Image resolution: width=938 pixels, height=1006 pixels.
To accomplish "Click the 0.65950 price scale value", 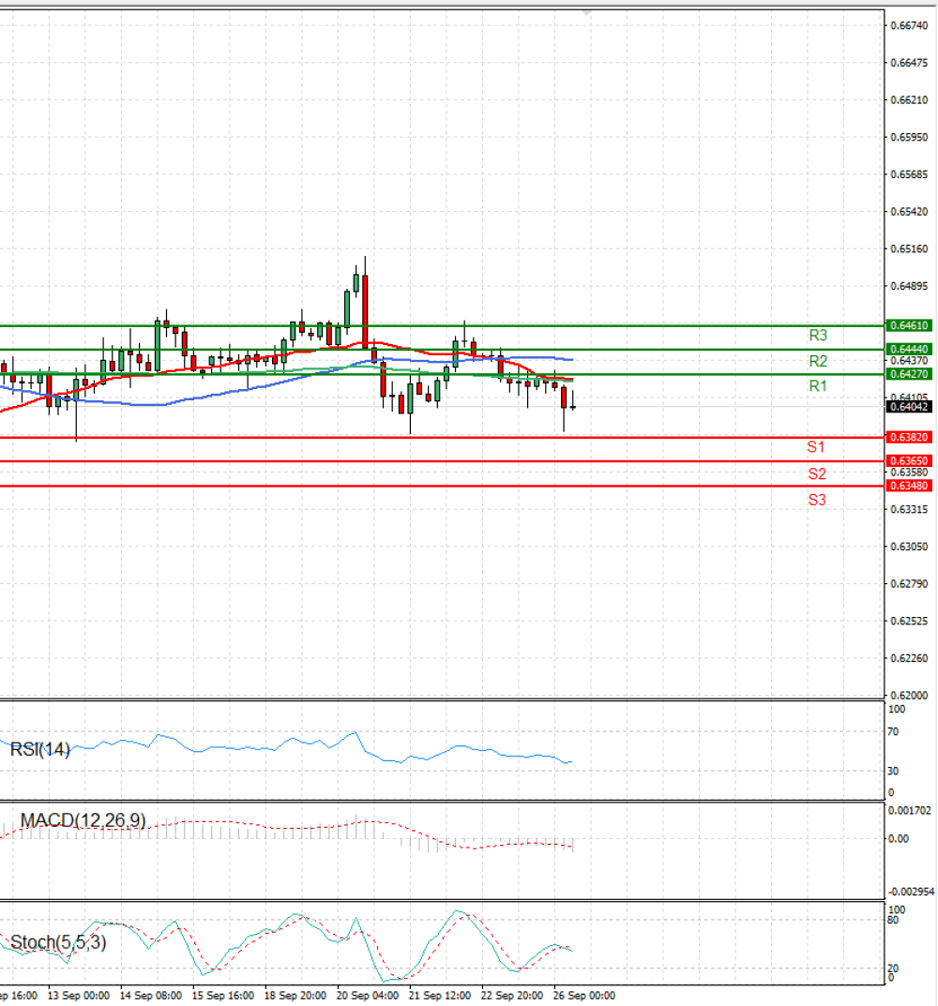I will 909,137.
